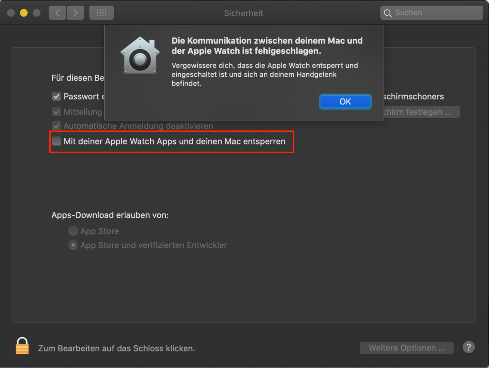This screenshot has height=368, width=489.
Task: Enable Apple Watch unlock checkbox
Action: 57,141
